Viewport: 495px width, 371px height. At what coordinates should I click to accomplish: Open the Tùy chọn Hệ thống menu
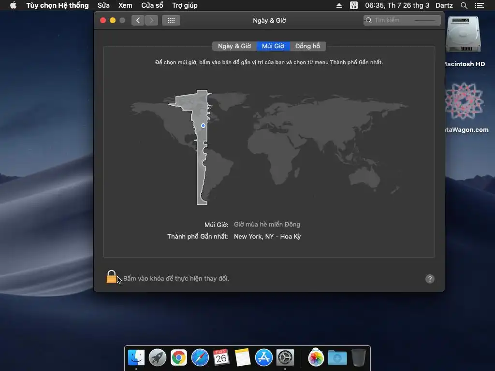tap(58, 5)
